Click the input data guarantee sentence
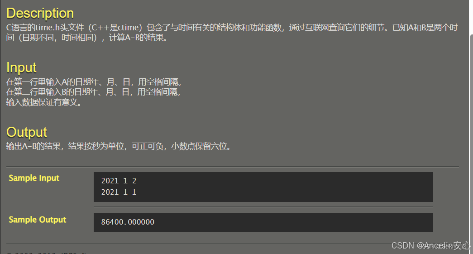 (44, 102)
